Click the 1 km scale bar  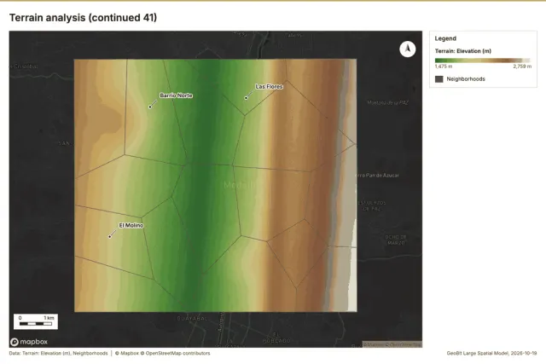(36, 321)
